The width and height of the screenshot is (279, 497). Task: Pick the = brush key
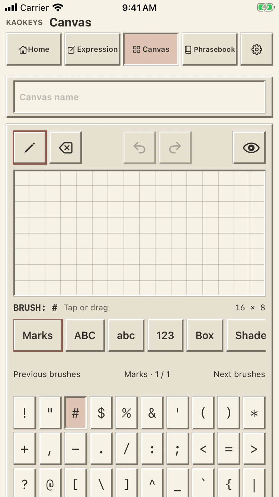coord(229,449)
